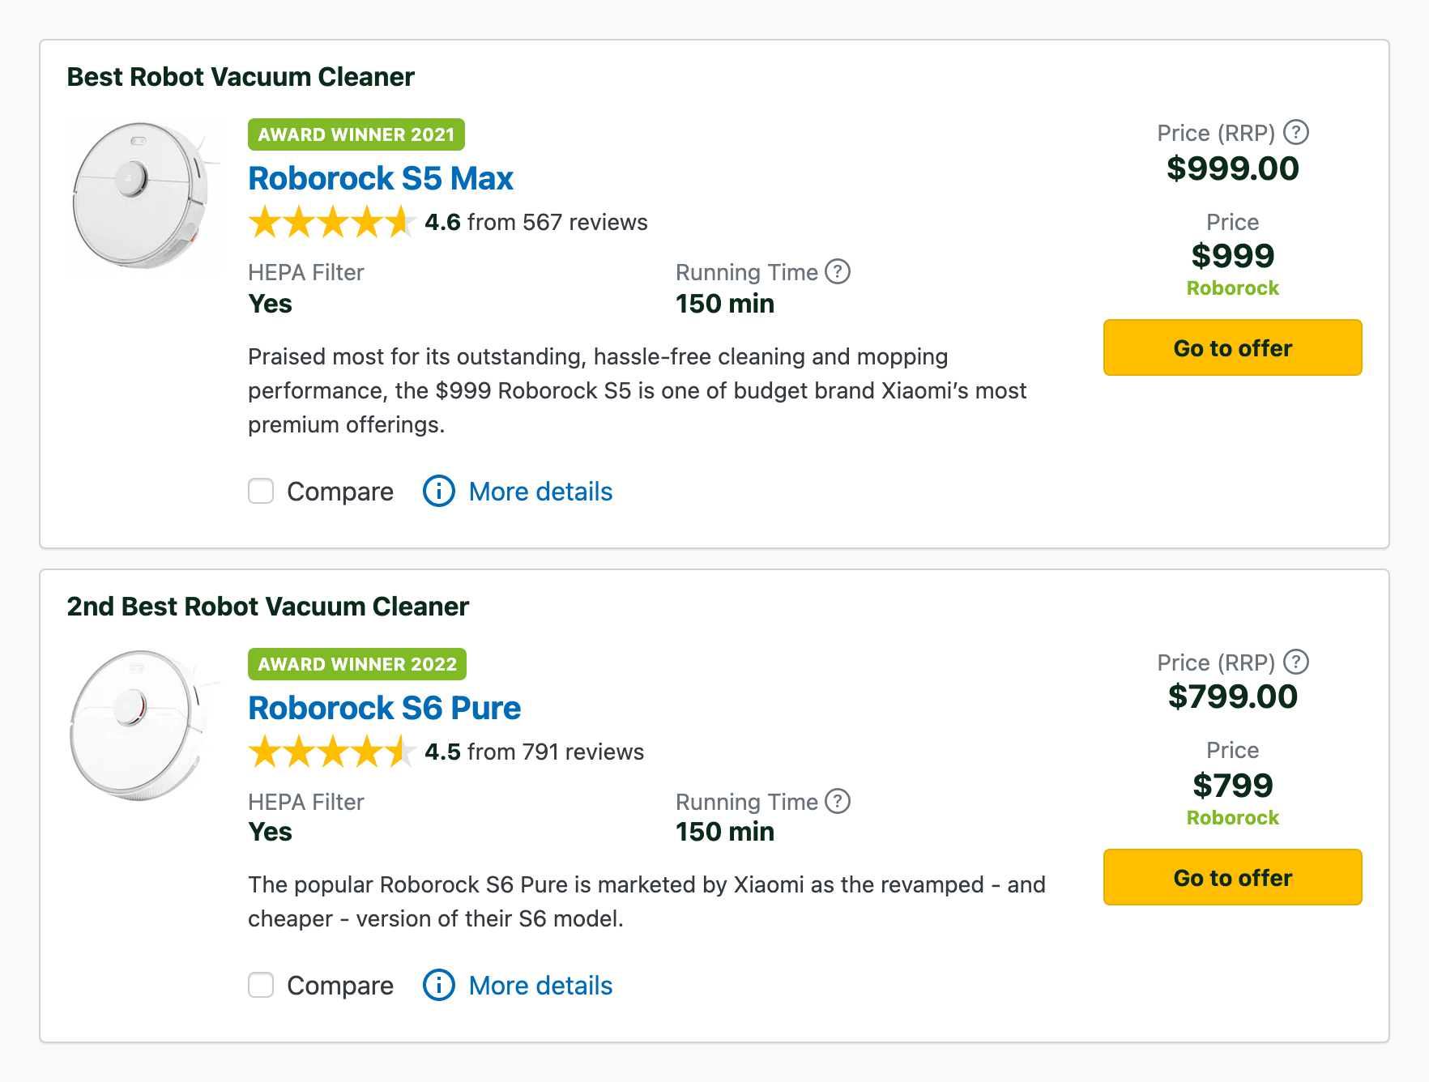
Task: Click the green Roborock retailer label under $999
Action: (1232, 288)
